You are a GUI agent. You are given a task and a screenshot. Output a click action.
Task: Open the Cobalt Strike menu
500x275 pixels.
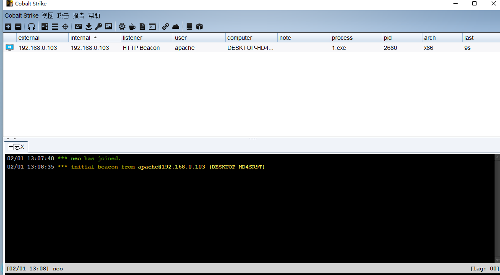21,16
